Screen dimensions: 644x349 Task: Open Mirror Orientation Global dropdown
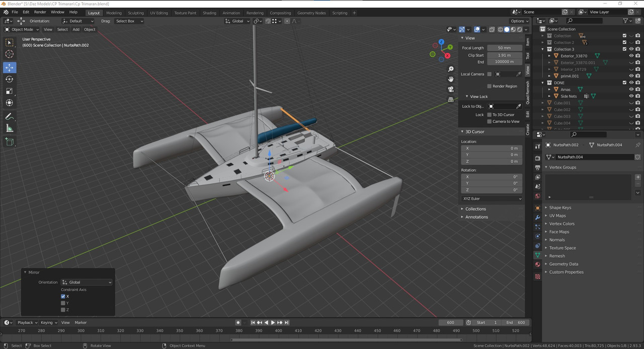tap(87, 283)
